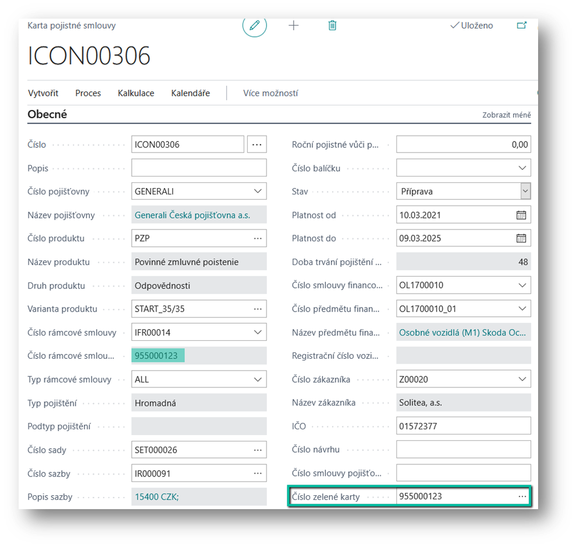Click the plus icon to create new
Screen dimensions: 576x547
294,26
